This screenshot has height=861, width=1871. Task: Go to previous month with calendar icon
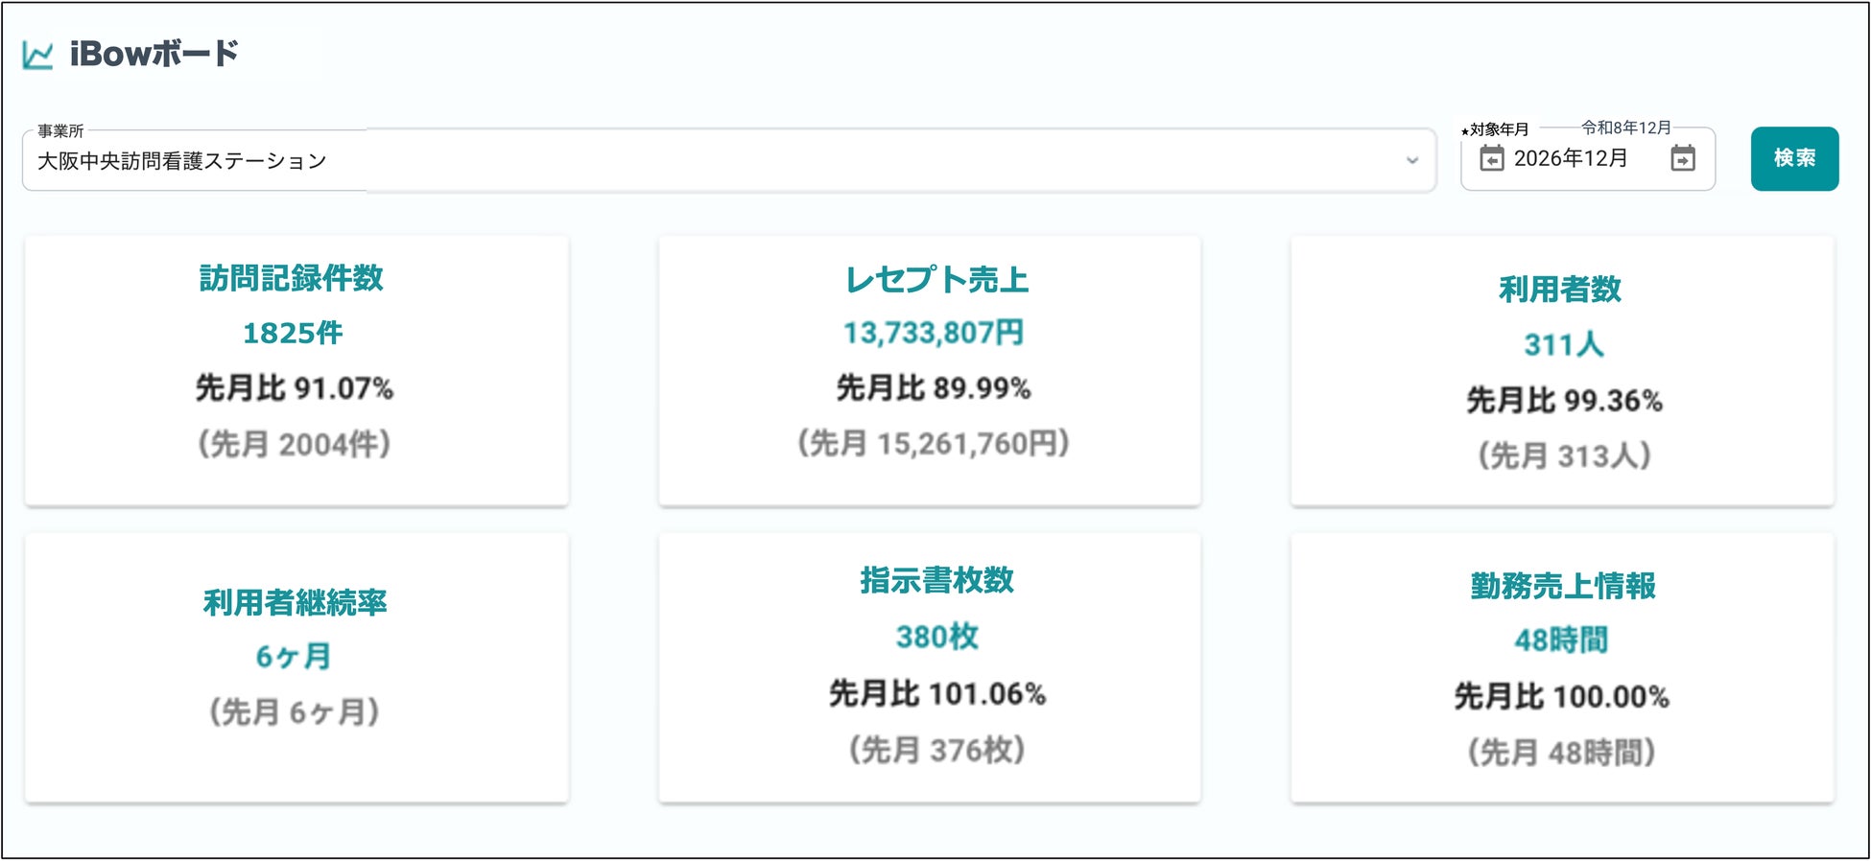(1491, 158)
